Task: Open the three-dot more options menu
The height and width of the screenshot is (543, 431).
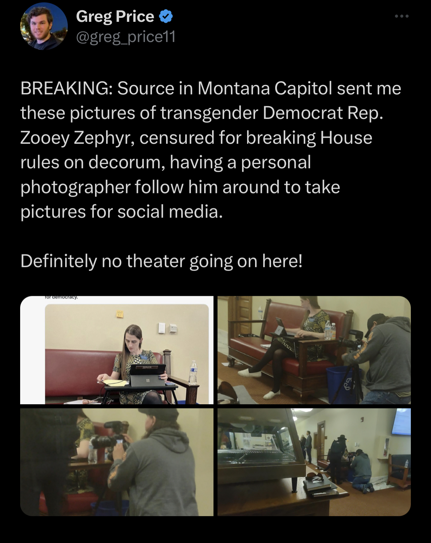Action: [x=402, y=16]
